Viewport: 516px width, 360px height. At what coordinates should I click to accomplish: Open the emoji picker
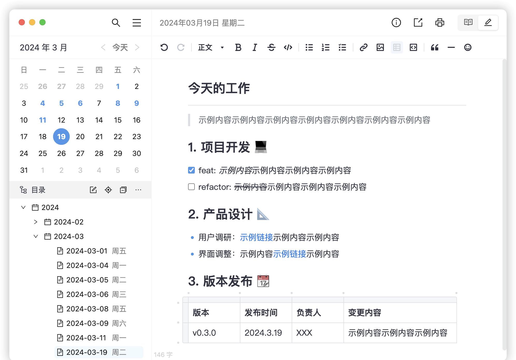(x=468, y=47)
